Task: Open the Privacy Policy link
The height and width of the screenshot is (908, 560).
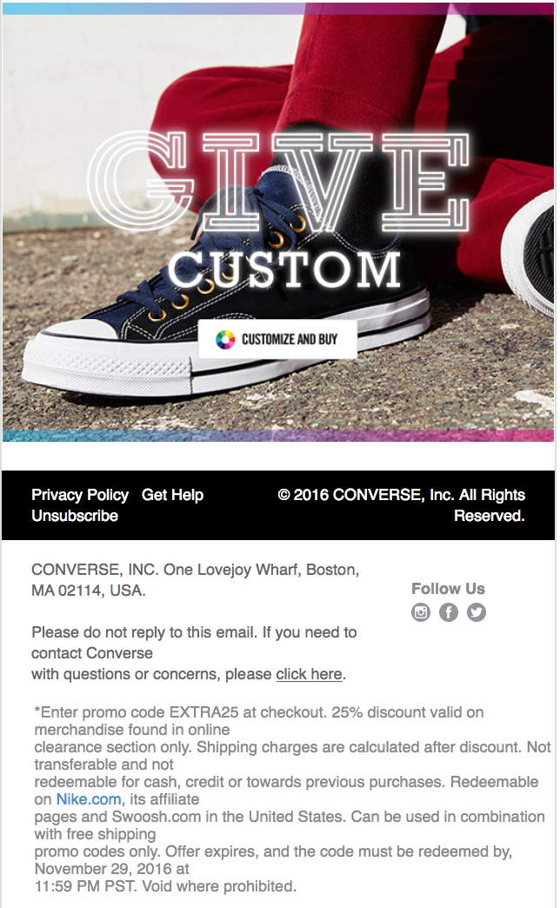Action: point(80,495)
